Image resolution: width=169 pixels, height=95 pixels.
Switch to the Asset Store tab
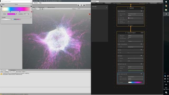point(51,7)
